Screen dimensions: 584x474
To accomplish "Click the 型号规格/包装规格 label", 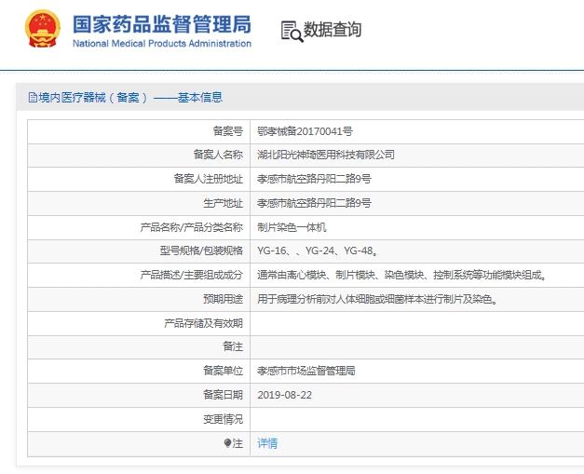I will click(x=201, y=251).
